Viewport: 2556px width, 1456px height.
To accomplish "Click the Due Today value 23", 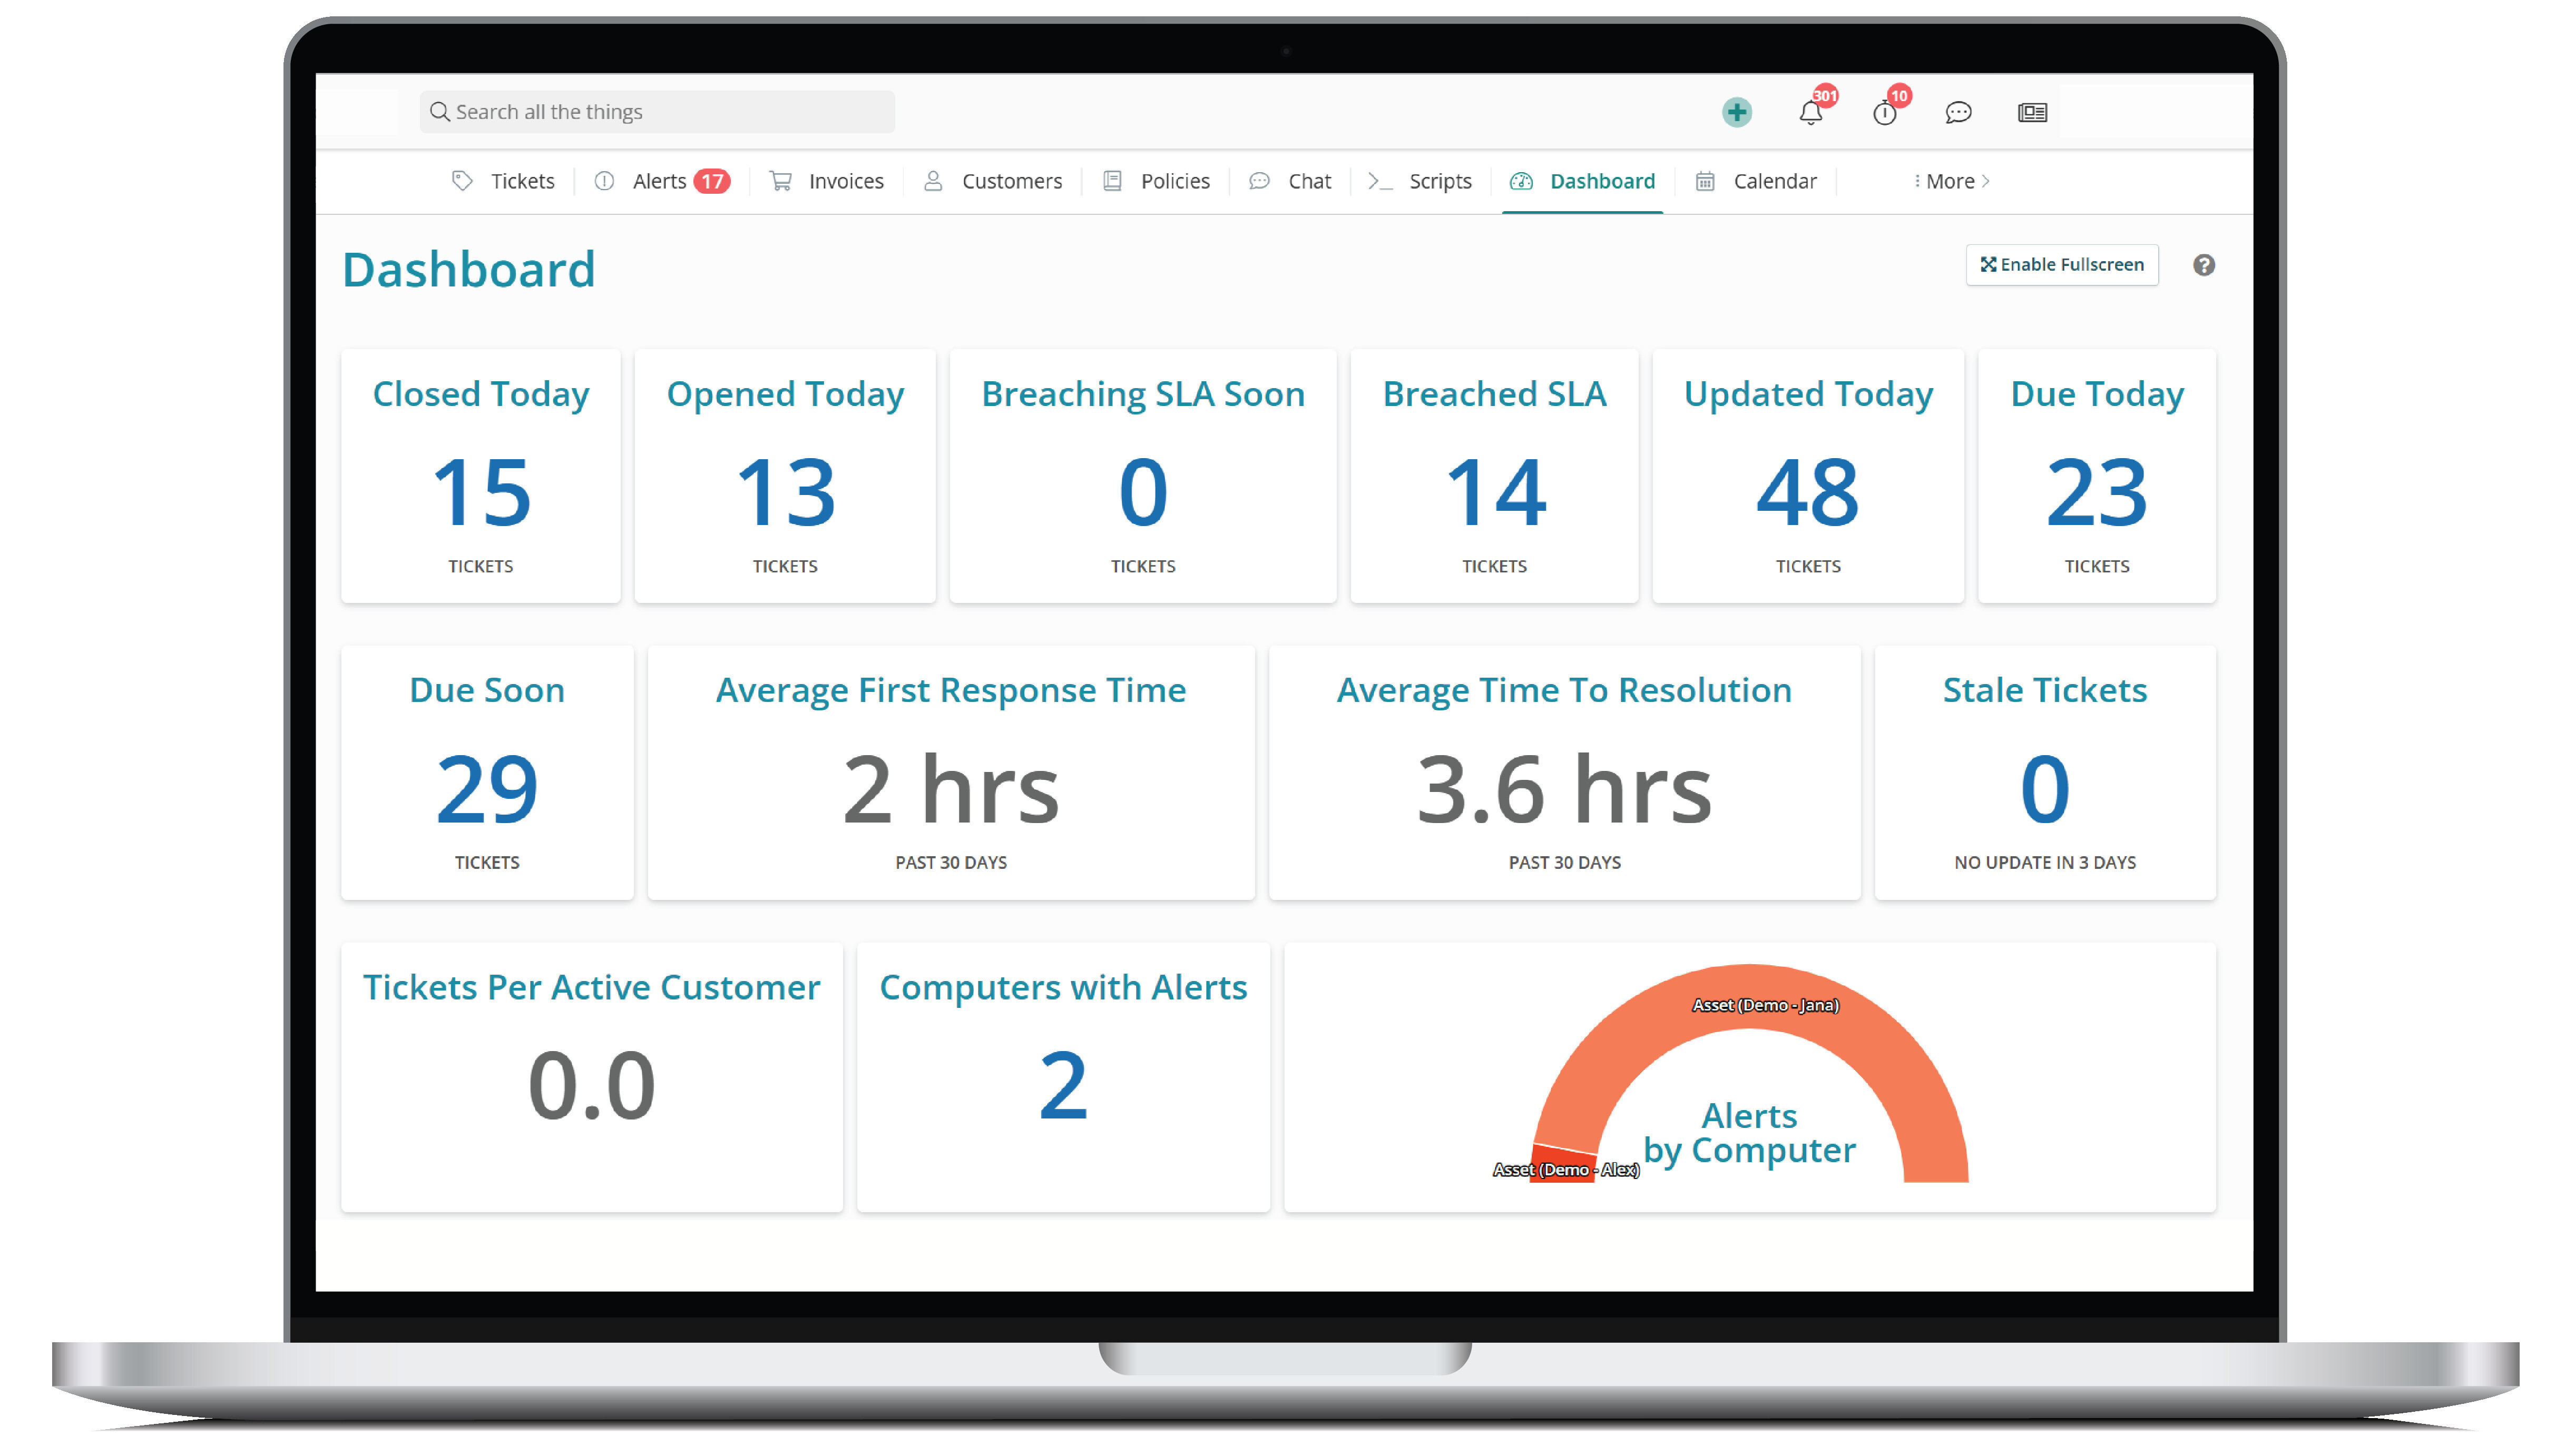I will (x=2097, y=492).
